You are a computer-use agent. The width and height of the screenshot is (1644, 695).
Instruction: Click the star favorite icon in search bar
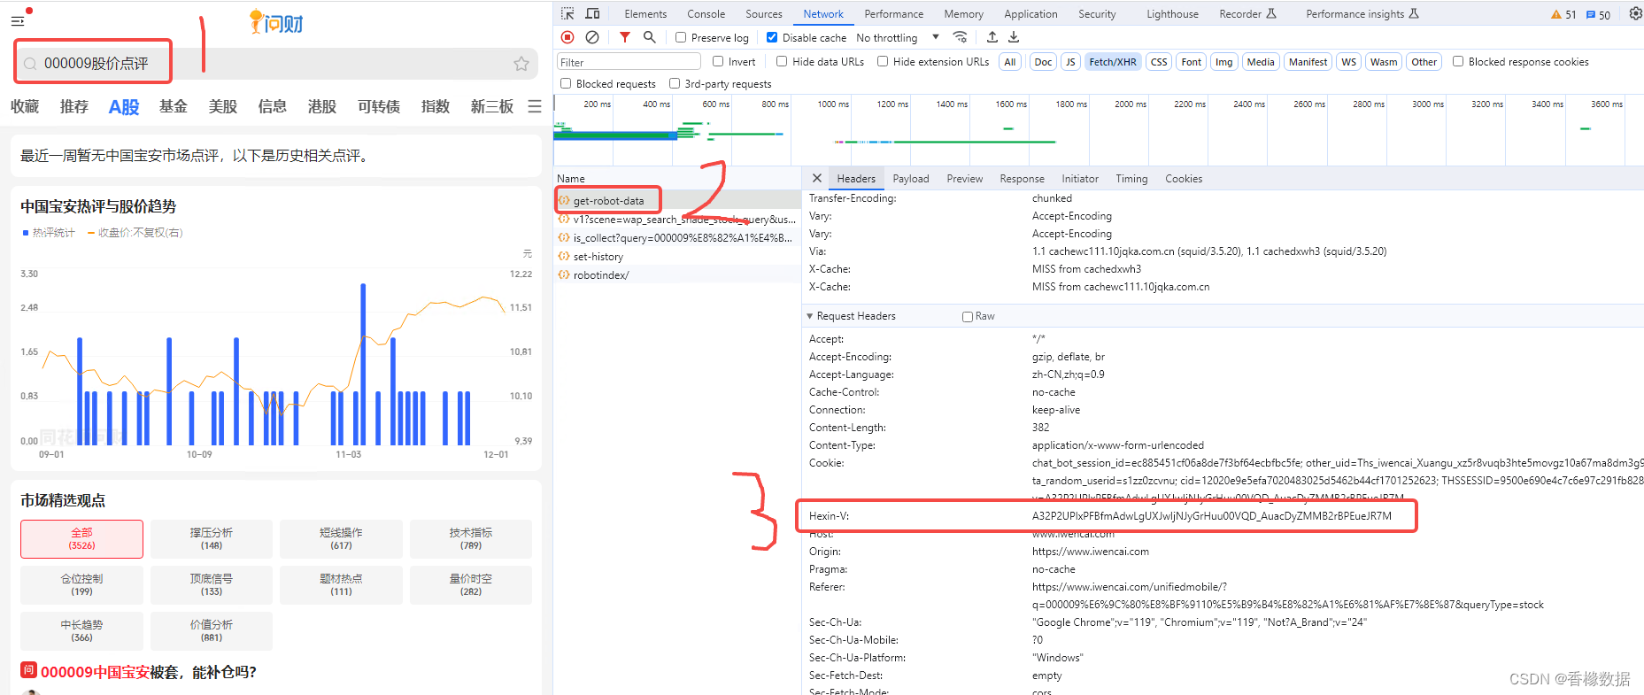tap(521, 64)
